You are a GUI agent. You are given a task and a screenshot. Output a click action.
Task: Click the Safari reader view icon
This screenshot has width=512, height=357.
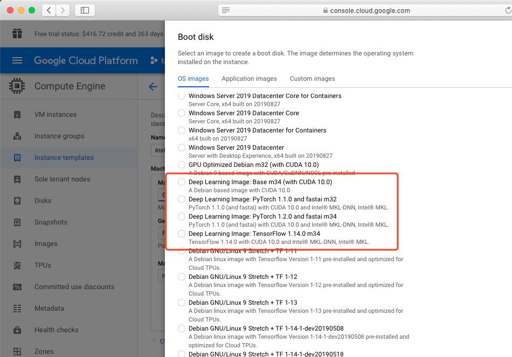coord(226,10)
